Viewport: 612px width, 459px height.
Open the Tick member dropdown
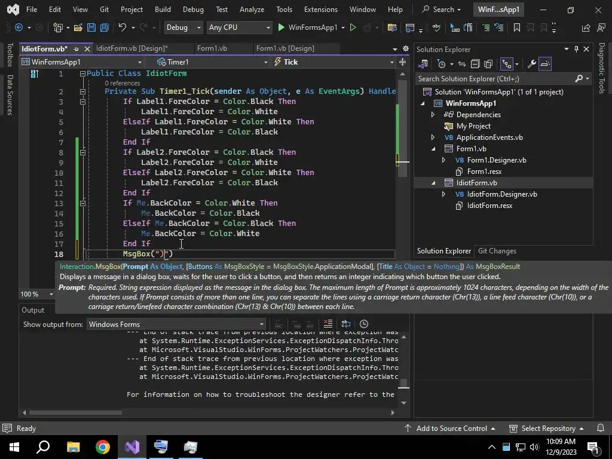333,62
